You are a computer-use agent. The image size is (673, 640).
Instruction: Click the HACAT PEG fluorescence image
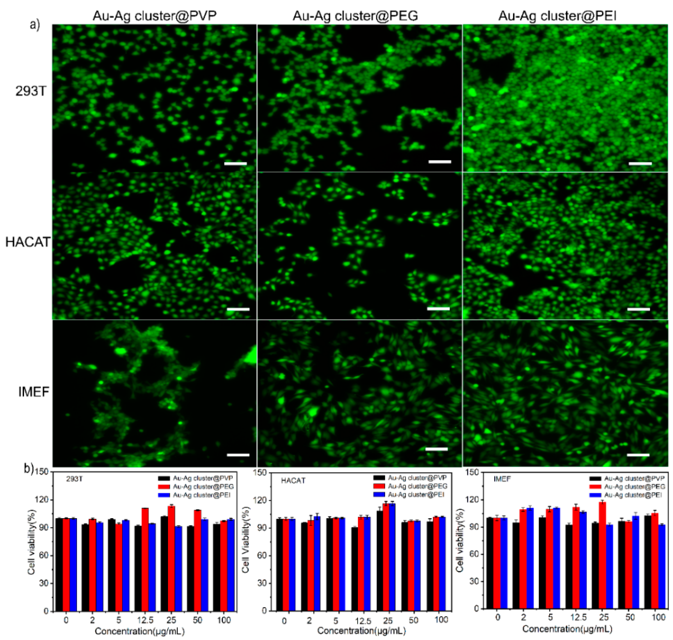point(360,246)
